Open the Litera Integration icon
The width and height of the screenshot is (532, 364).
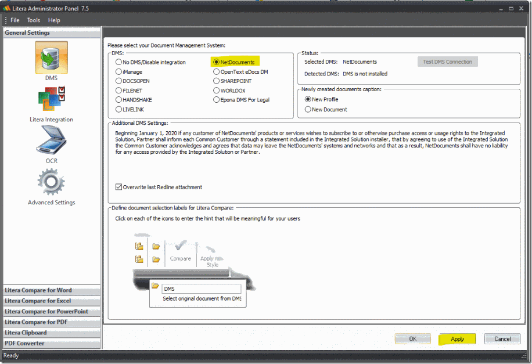[51, 99]
